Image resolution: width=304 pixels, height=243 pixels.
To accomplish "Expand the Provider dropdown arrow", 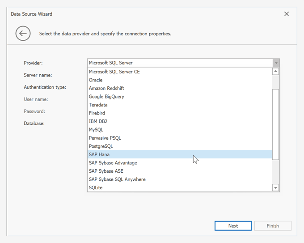I will 276,63.
